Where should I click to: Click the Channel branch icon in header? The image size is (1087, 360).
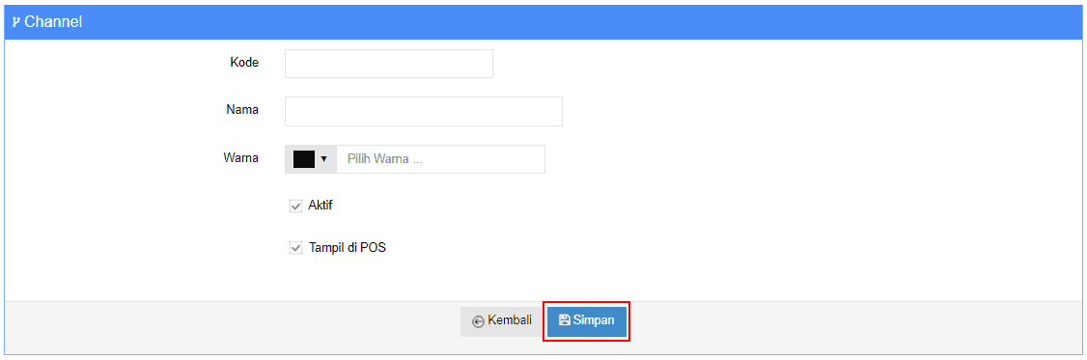(x=16, y=22)
